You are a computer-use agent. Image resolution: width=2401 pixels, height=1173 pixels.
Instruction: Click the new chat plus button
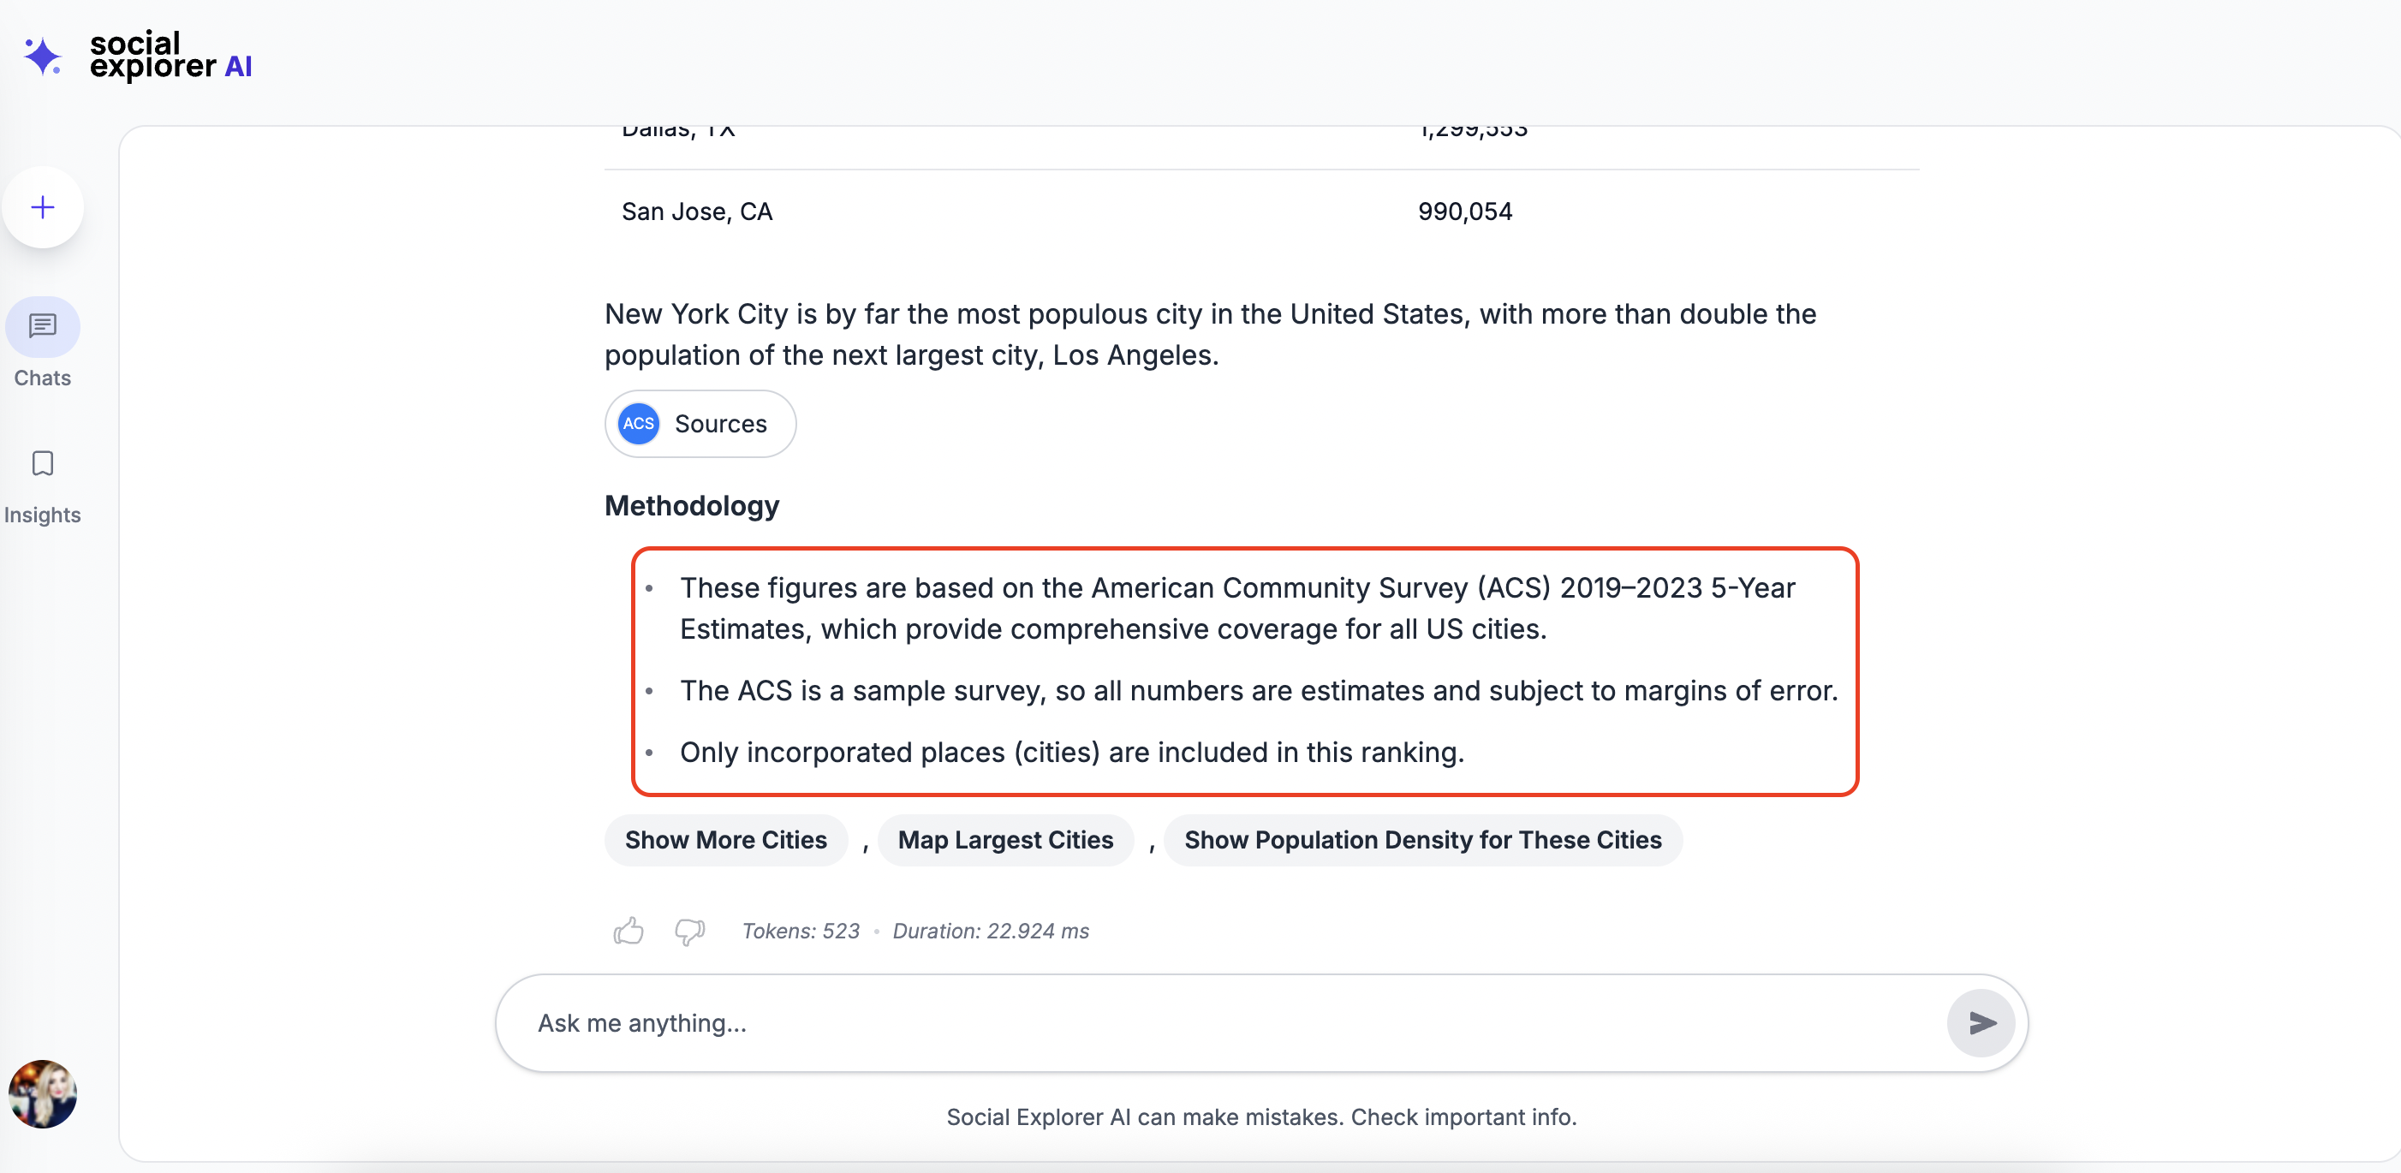(x=43, y=207)
